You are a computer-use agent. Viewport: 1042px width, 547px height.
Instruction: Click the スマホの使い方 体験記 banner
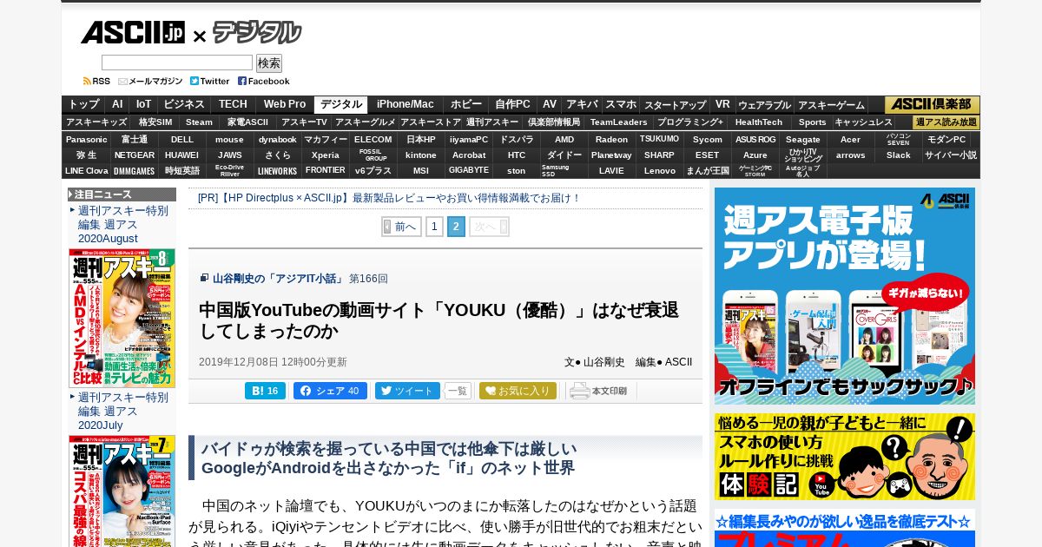pos(845,457)
